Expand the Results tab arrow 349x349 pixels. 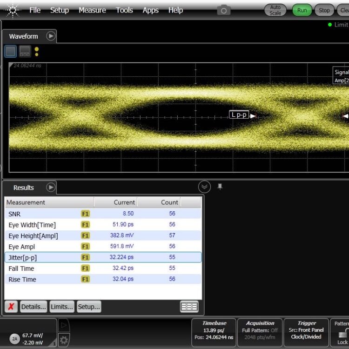pyautogui.click(x=51, y=188)
